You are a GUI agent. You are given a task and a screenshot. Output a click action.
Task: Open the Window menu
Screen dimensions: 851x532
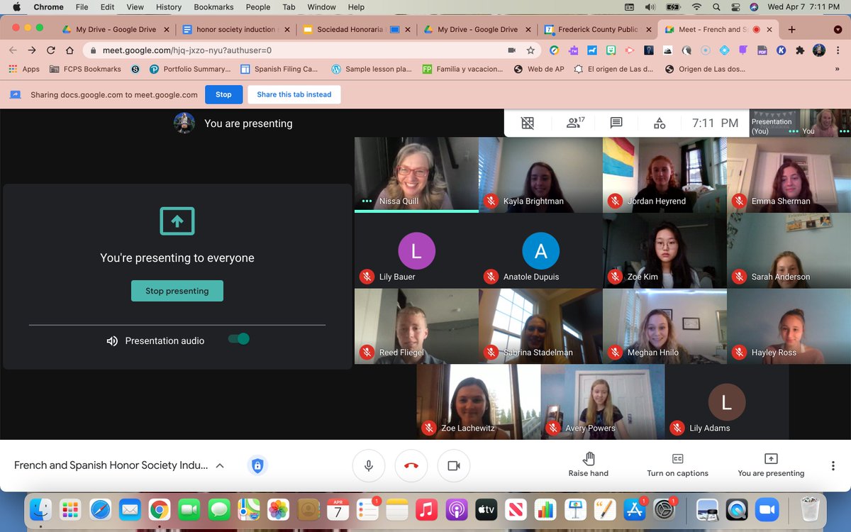click(x=321, y=7)
